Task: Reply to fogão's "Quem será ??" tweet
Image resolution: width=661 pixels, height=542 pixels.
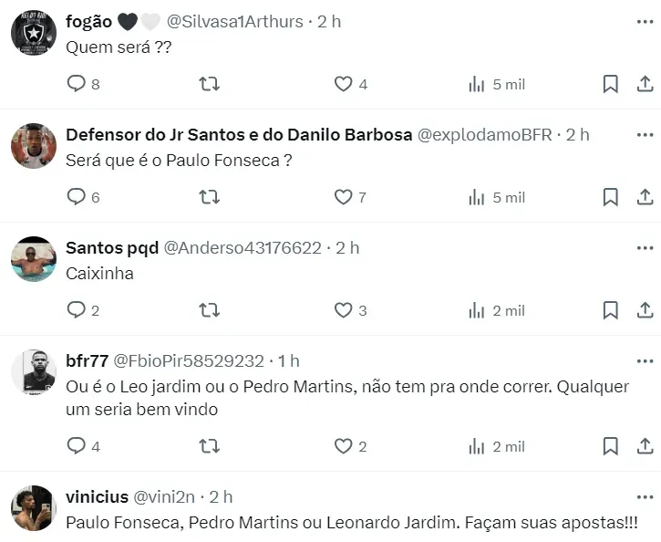Action: point(77,84)
